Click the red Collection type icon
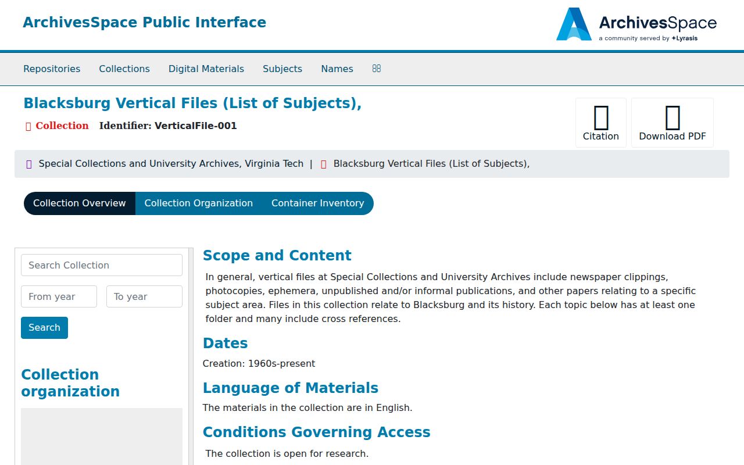This screenshot has height=465, width=744. click(x=28, y=126)
